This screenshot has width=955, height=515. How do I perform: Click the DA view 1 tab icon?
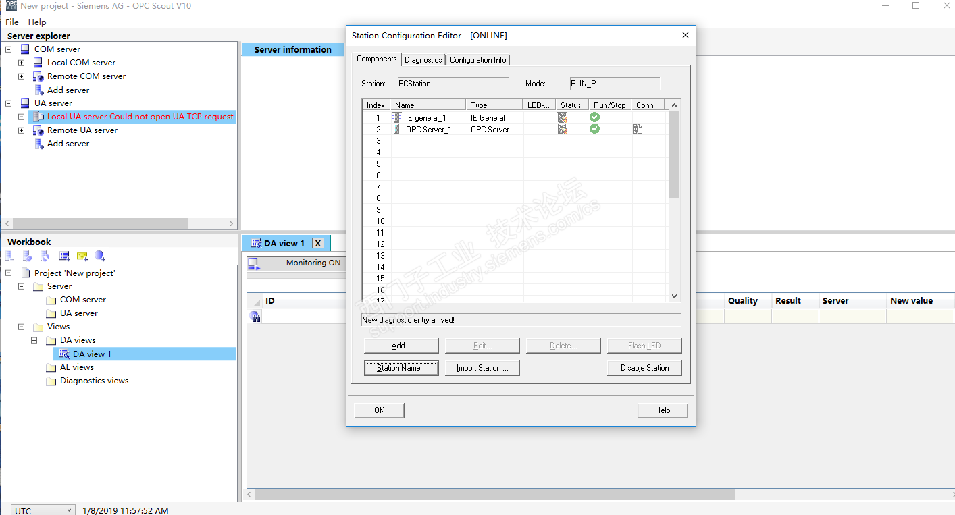click(256, 243)
